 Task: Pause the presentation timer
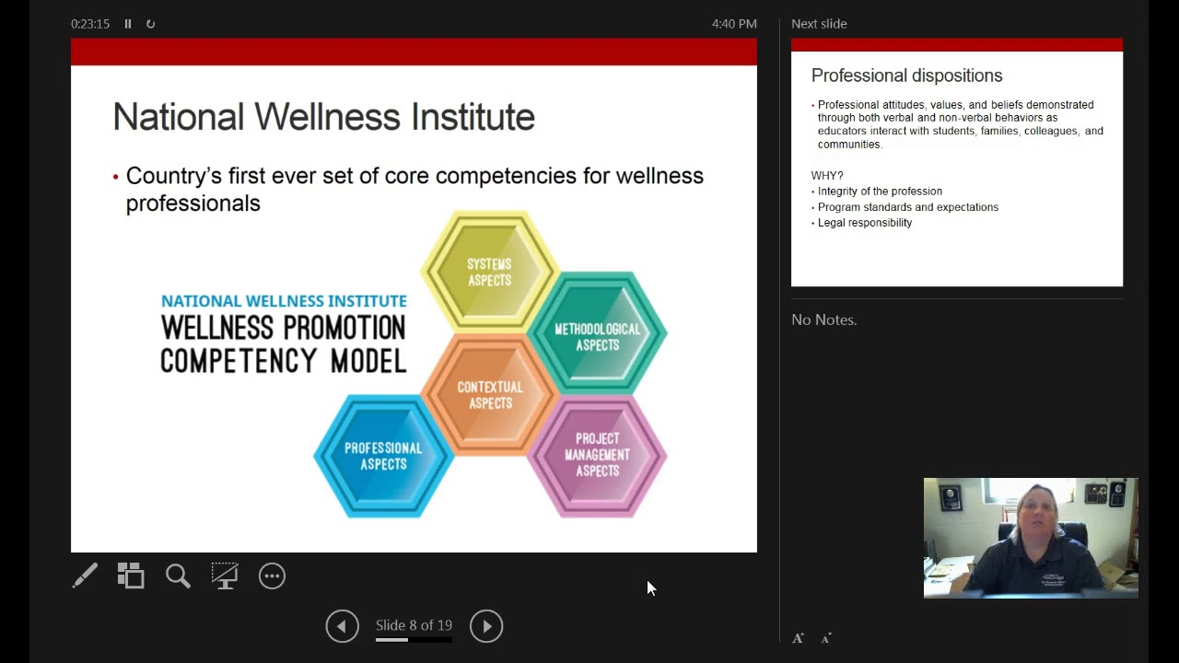[128, 24]
